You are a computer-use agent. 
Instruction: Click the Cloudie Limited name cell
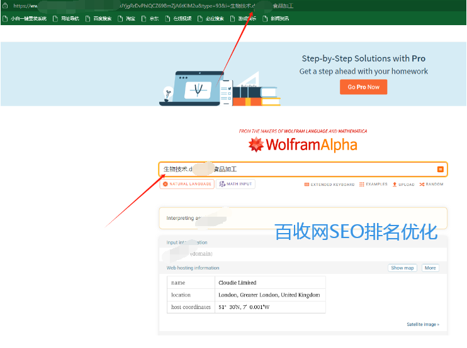270,283
